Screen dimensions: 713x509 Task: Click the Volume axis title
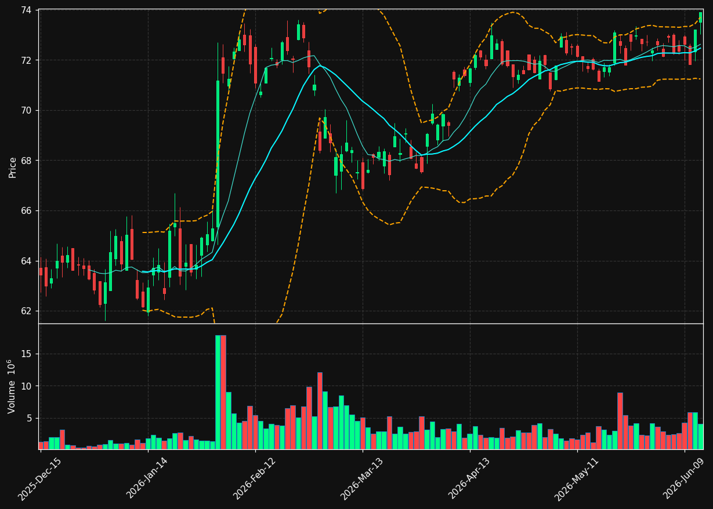click(x=12, y=386)
